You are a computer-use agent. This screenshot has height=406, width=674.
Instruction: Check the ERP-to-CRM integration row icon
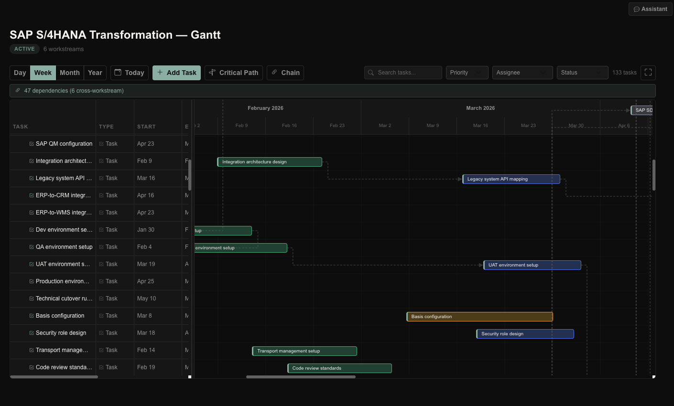[x=32, y=195]
